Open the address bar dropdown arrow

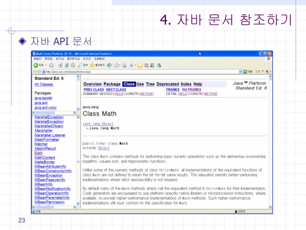[241, 72]
